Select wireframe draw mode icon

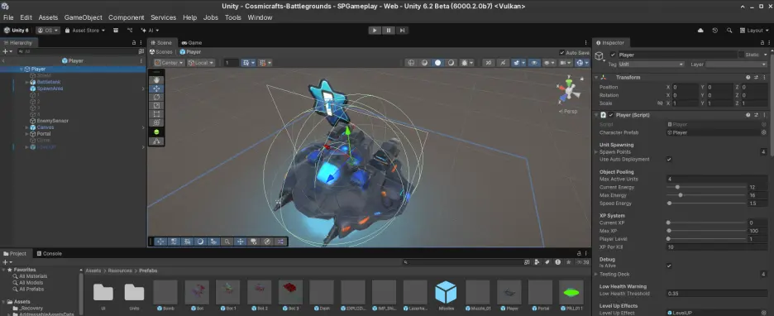coord(411,63)
